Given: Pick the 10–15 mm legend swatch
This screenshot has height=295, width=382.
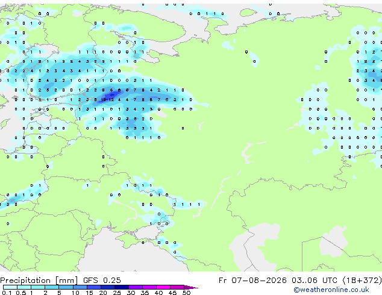Looking at the screenshot, I should [x=80, y=287].
